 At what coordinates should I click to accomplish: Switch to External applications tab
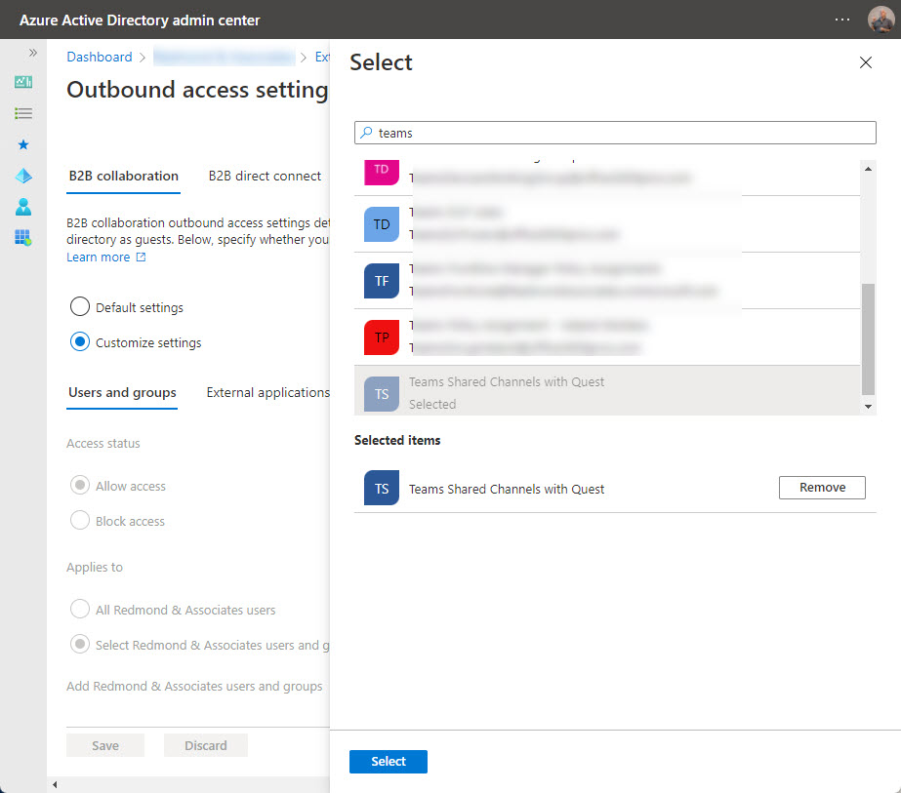pyautogui.click(x=267, y=392)
